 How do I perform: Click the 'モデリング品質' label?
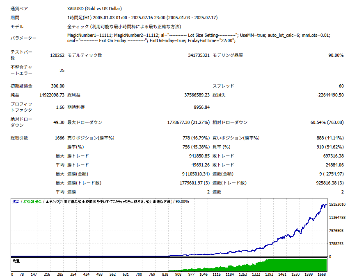point(228,55)
